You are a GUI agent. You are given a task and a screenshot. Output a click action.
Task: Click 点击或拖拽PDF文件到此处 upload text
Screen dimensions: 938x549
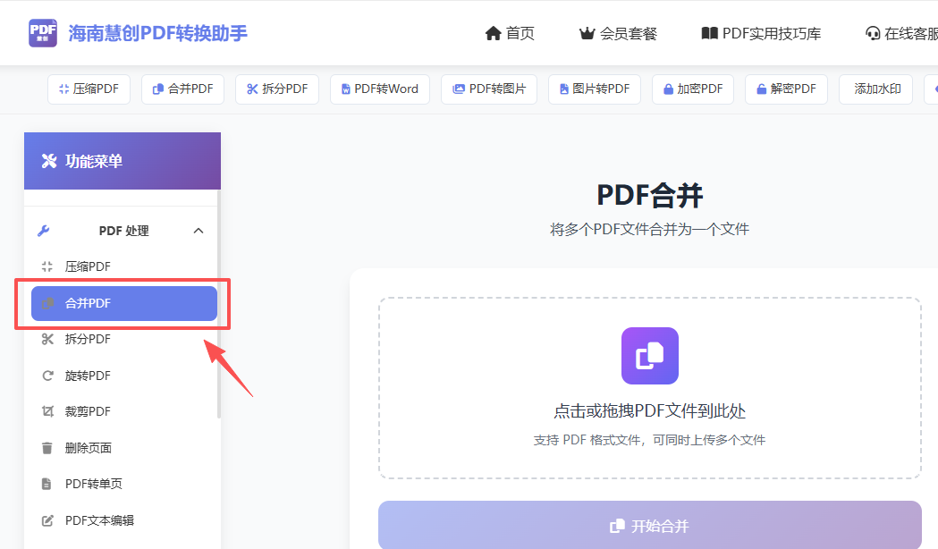(650, 410)
